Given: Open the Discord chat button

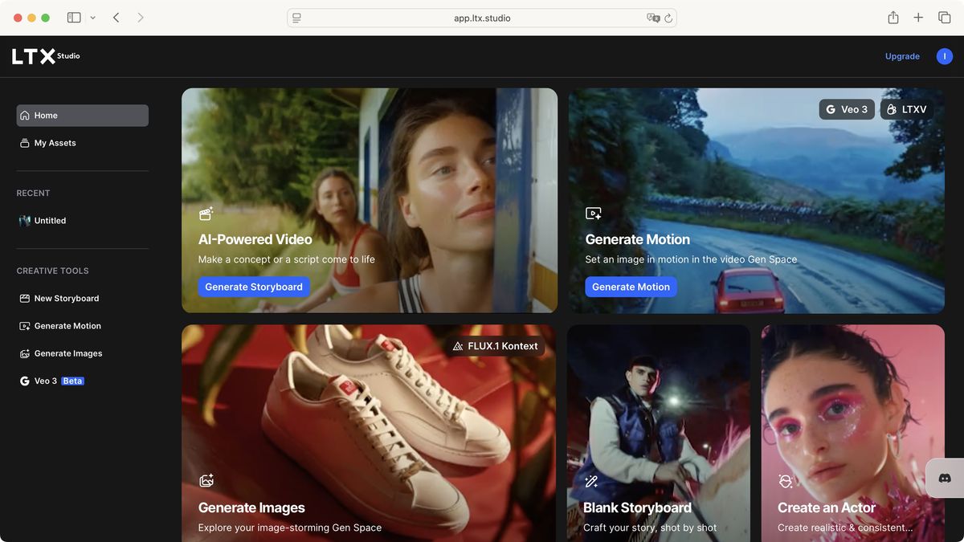Looking at the screenshot, I should (945, 478).
